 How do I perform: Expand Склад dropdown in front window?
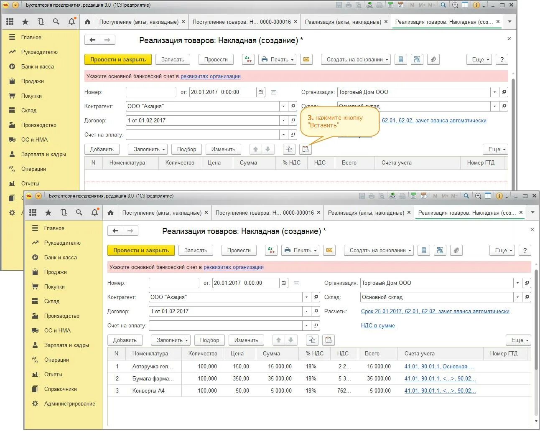[x=517, y=297]
